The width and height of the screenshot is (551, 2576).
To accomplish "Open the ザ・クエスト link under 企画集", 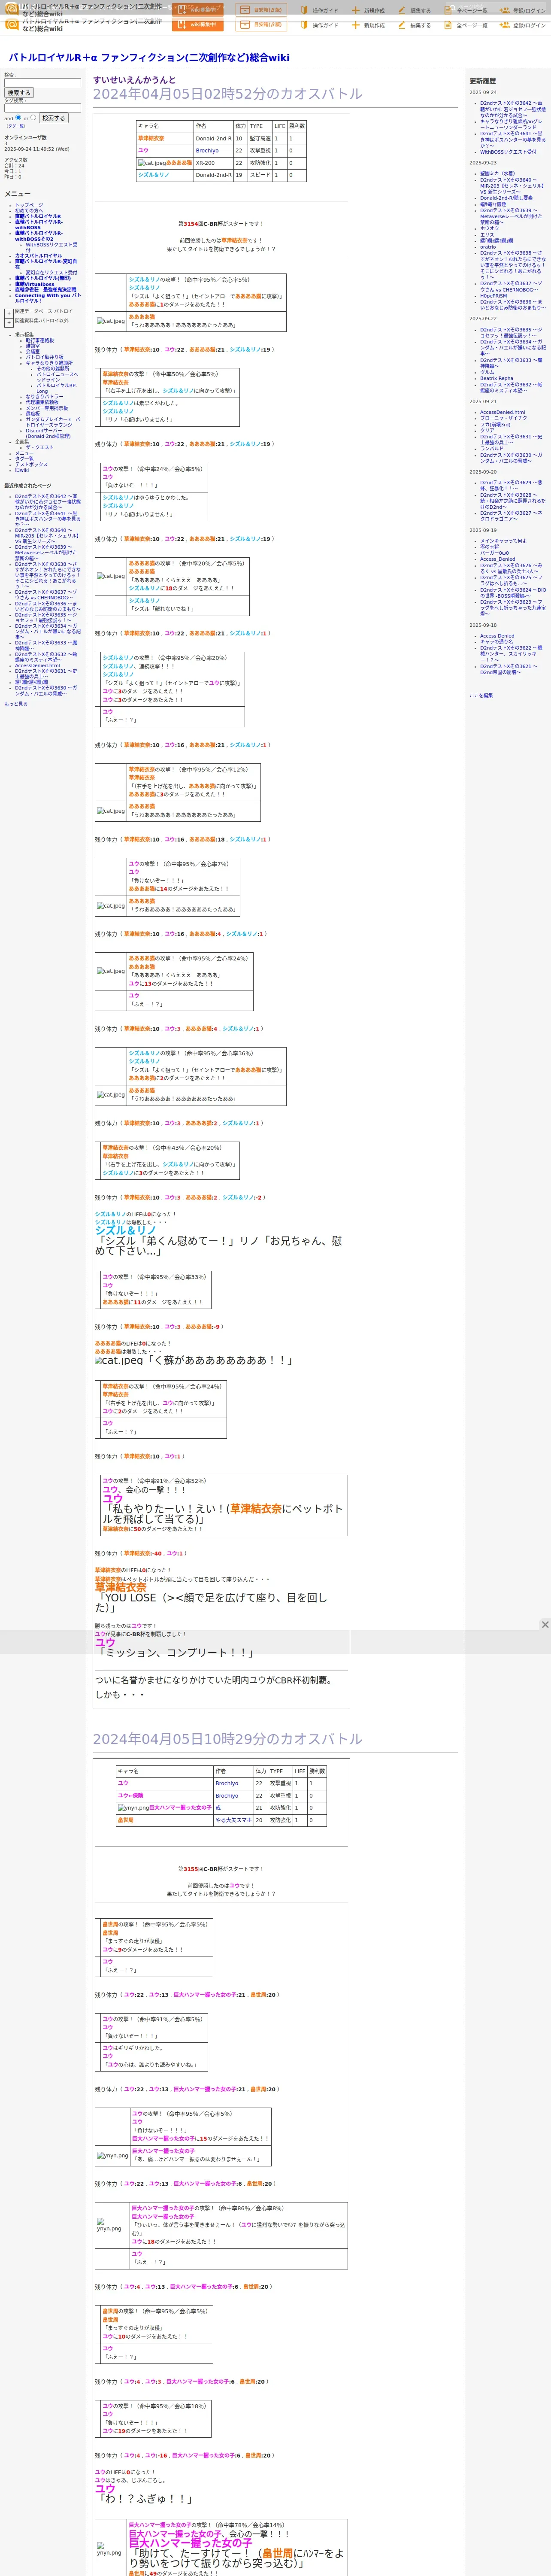I will pyautogui.click(x=40, y=447).
